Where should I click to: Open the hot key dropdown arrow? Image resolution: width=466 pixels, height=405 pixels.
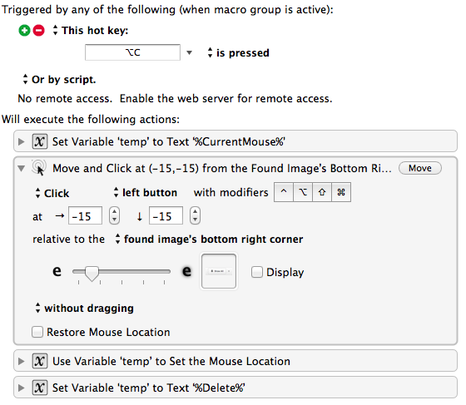(190, 53)
